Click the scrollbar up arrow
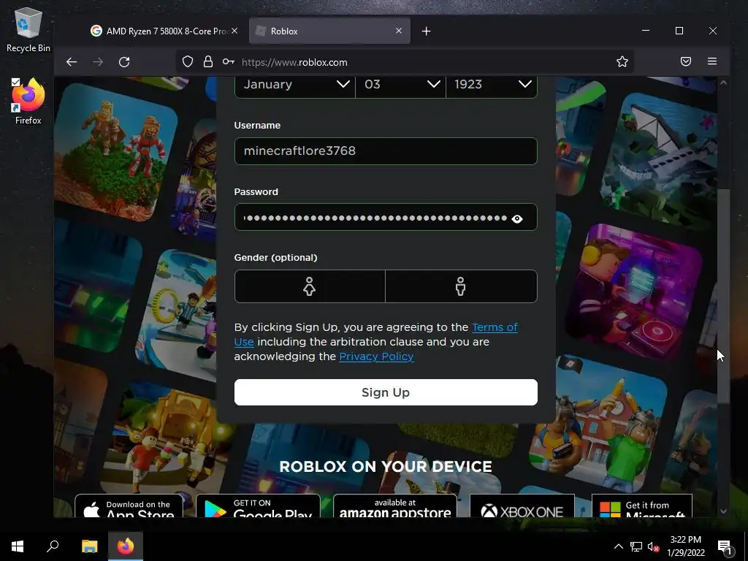This screenshot has height=561, width=748. [x=723, y=83]
